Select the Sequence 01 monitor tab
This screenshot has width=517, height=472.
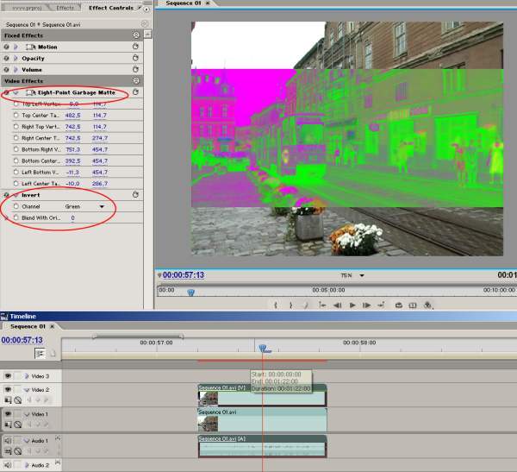[x=184, y=3]
